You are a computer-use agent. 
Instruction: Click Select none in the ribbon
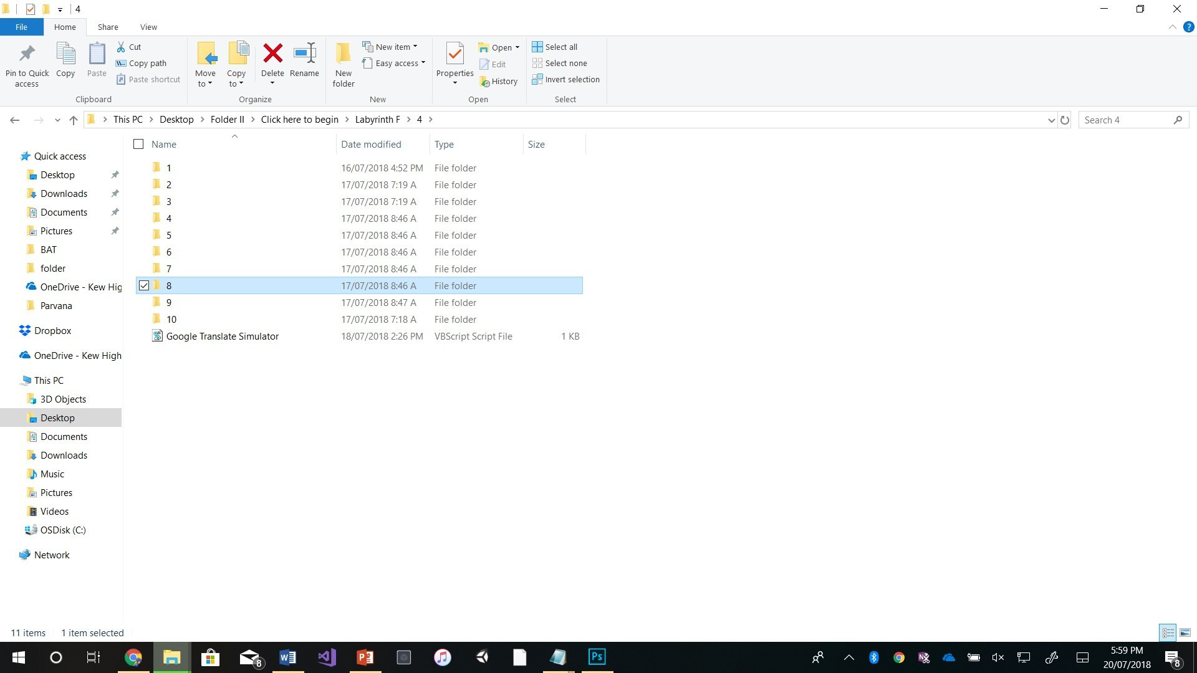click(x=560, y=63)
